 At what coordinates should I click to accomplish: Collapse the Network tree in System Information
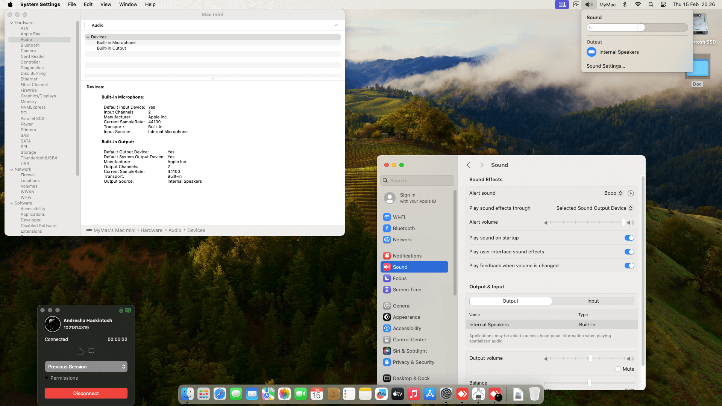click(12, 170)
